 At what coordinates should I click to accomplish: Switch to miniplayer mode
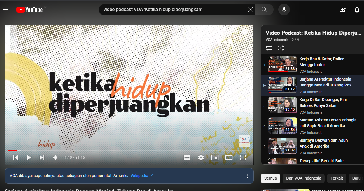click(x=215, y=158)
